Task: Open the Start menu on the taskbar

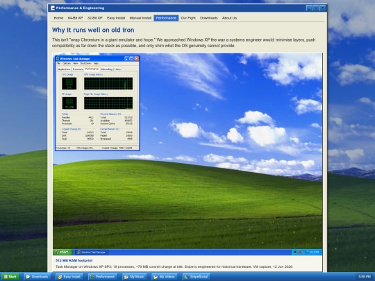Action: [x=10, y=277]
